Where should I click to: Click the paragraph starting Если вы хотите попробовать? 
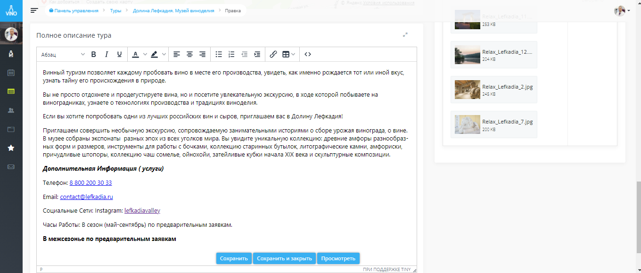coord(193,116)
